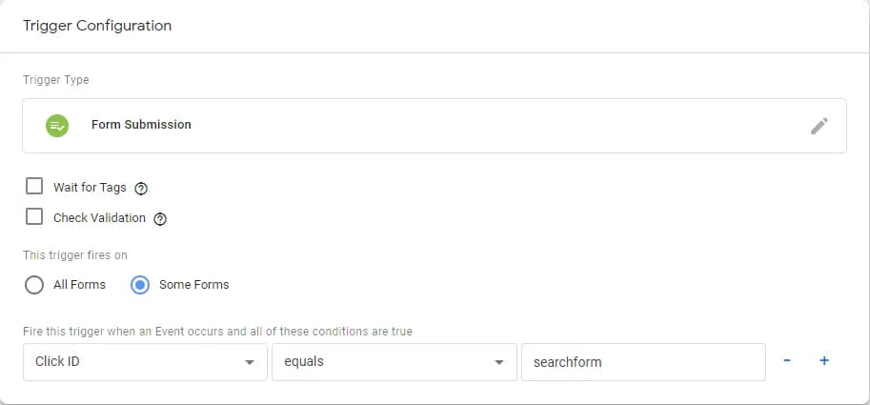Select the All Forms radio button
The height and width of the screenshot is (405, 870).
tap(34, 284)
